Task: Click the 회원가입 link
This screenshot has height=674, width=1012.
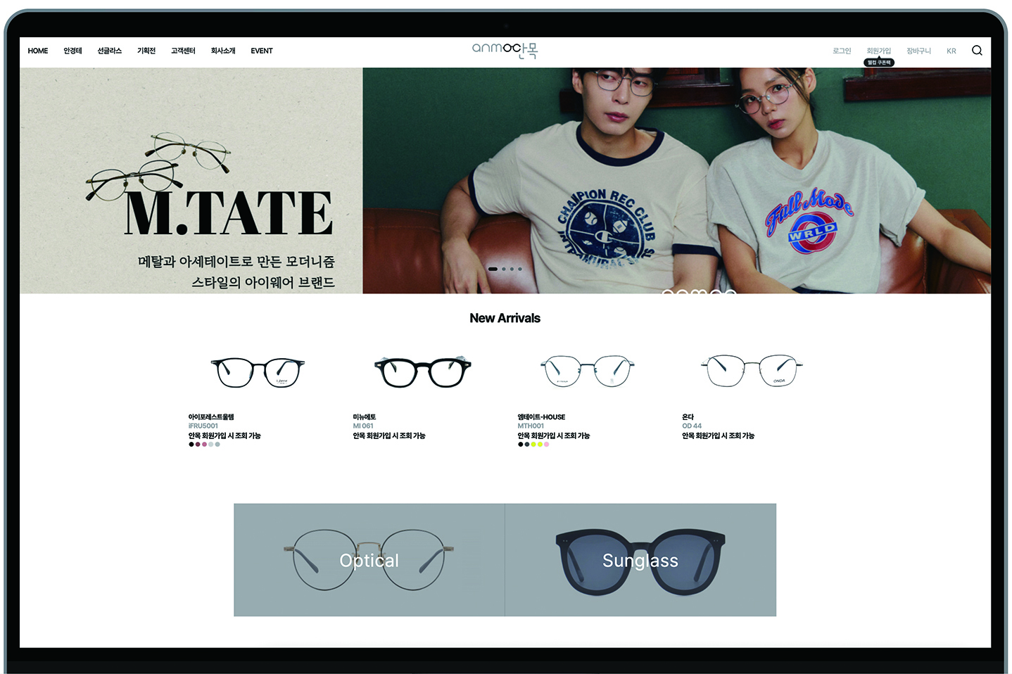Action: click(878, 51)
